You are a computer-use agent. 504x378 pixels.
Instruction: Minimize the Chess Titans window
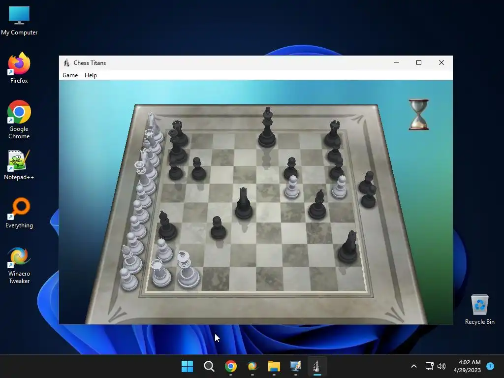pos(397,63)
